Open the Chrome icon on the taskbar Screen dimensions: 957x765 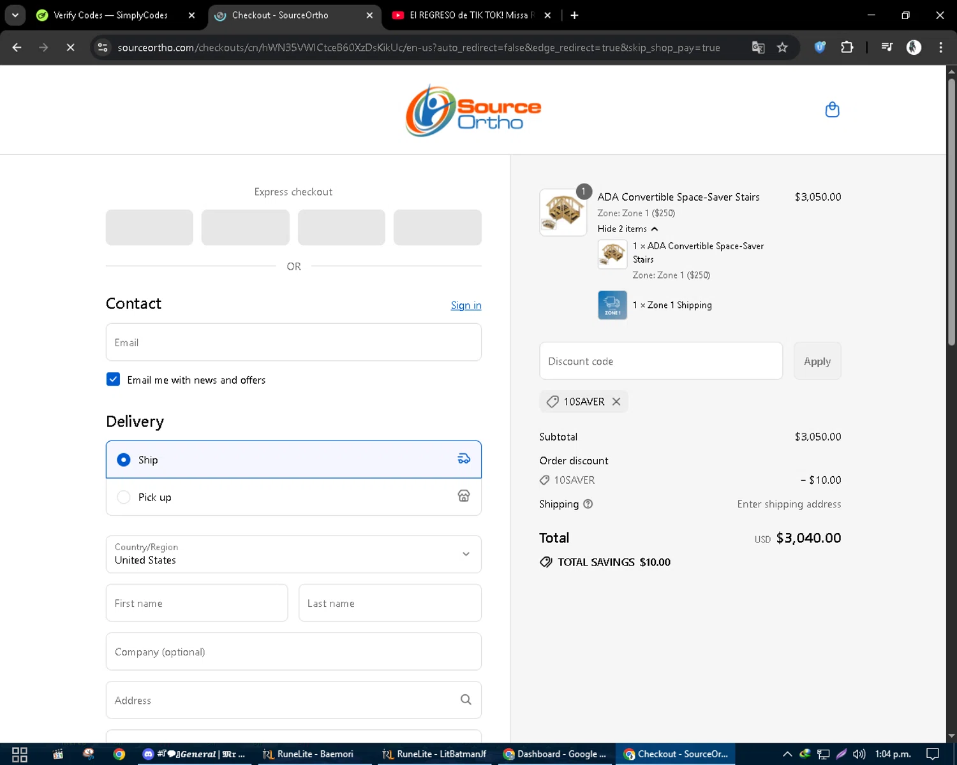(x=119, y=754)
